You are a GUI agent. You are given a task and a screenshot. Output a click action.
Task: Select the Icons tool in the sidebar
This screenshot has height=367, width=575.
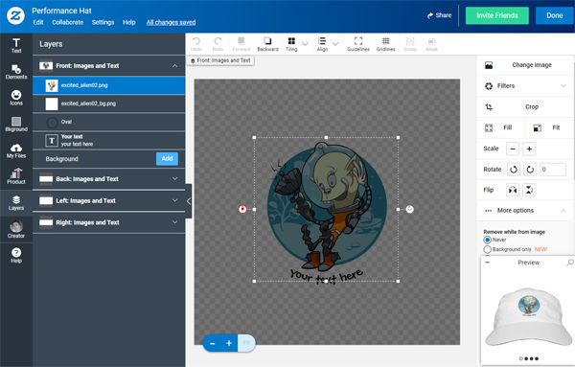tap(16, 98)
